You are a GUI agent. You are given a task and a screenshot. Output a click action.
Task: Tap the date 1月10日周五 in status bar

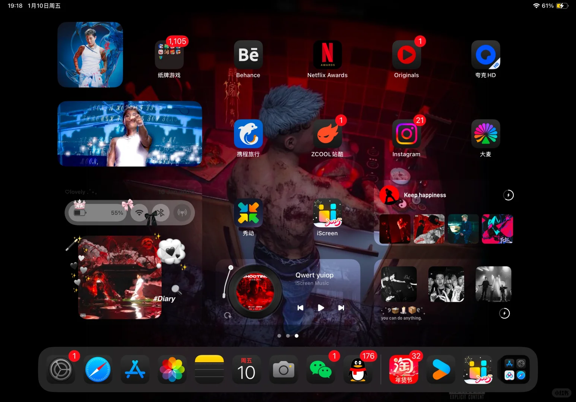(x=44, y=6)
